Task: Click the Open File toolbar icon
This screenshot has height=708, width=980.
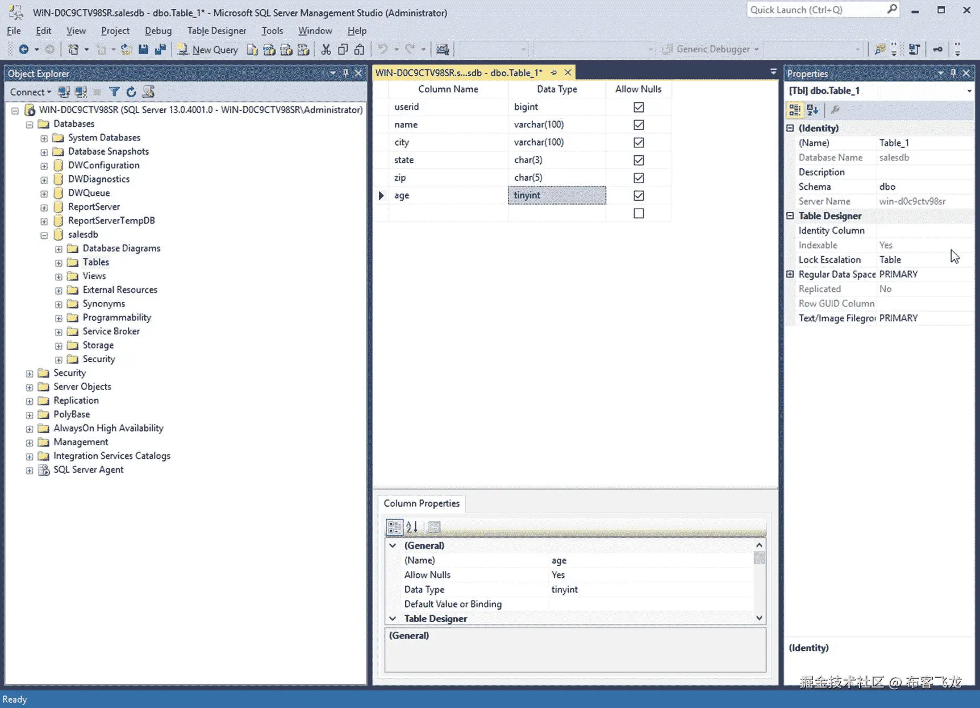Action: [x=126, y=49]
